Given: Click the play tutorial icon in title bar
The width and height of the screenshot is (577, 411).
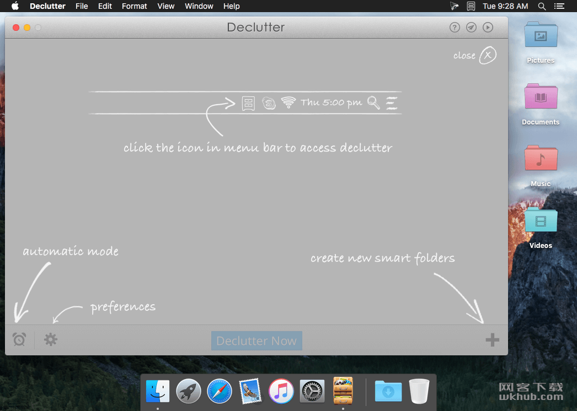Looking at the screenshot, I should 488,27.
